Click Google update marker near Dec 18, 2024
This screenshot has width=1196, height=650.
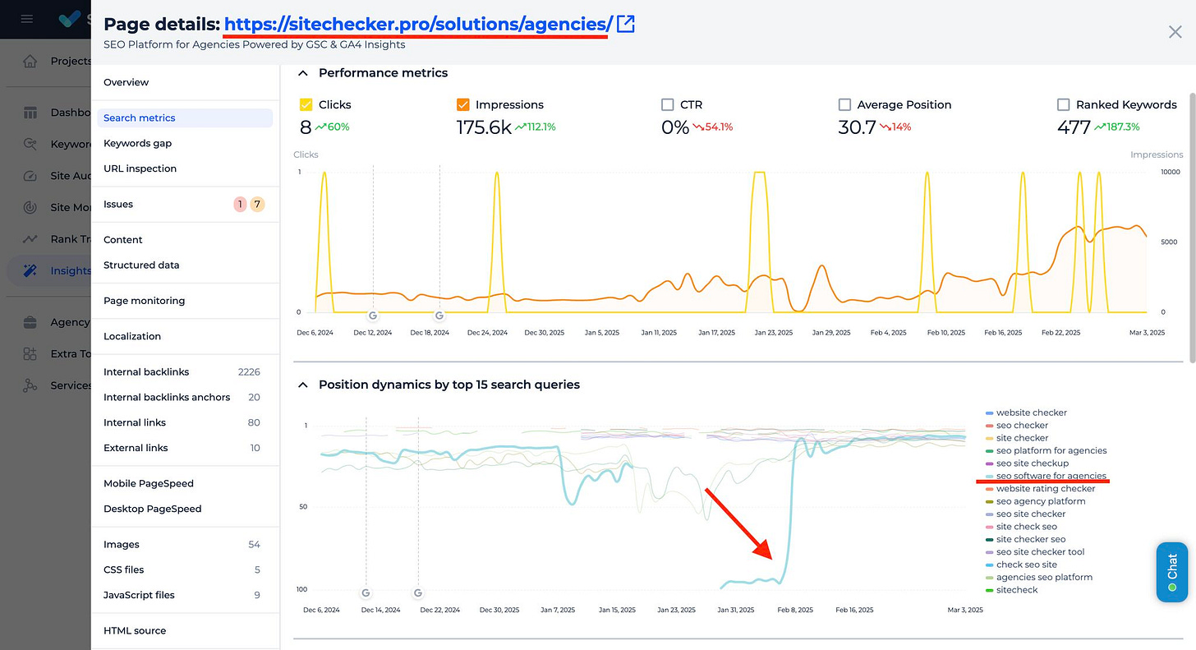coord(439,315)
